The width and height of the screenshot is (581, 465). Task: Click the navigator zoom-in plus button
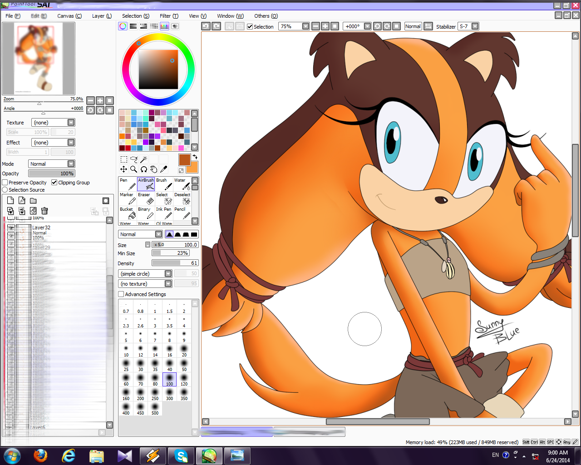click(x=100, y=100)
